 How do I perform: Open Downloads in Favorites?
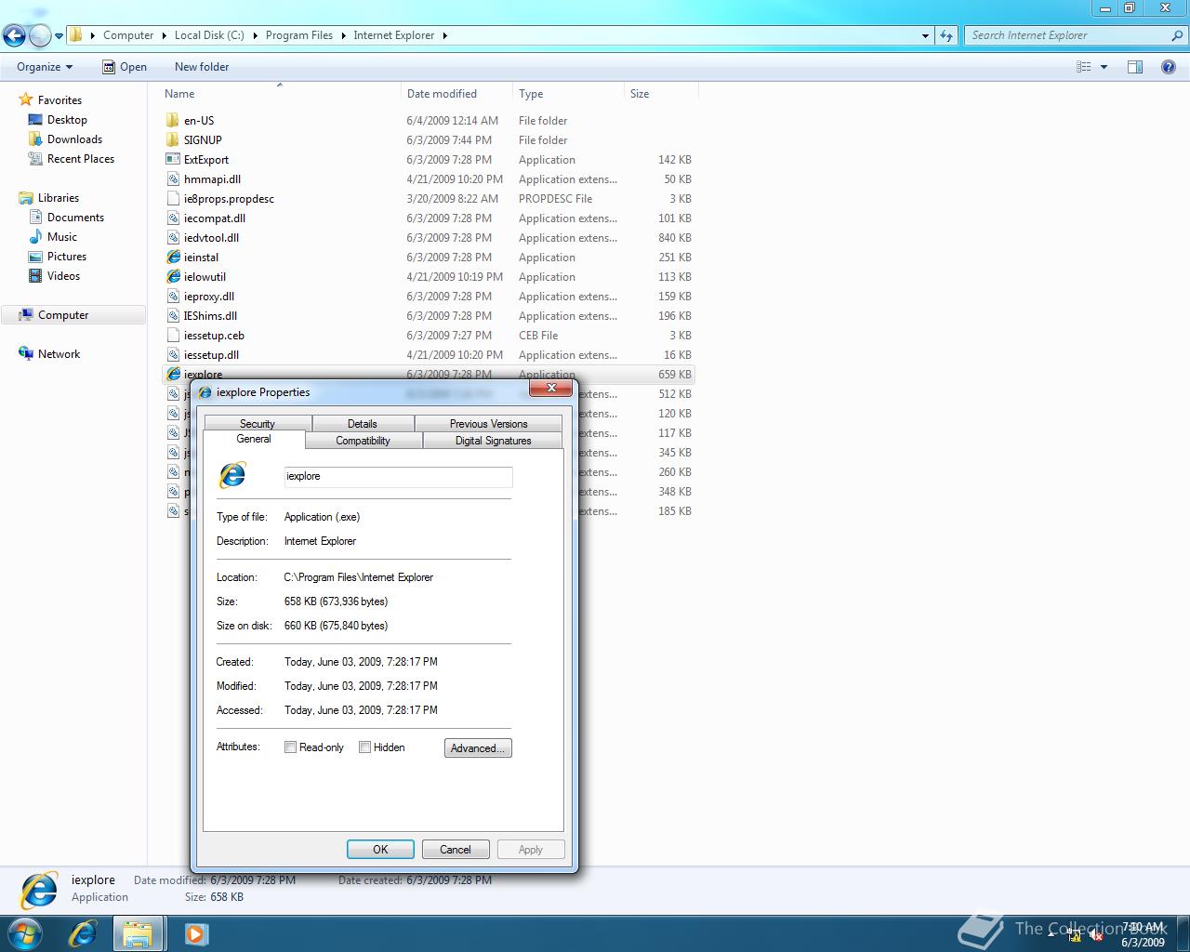coord(74,139)
